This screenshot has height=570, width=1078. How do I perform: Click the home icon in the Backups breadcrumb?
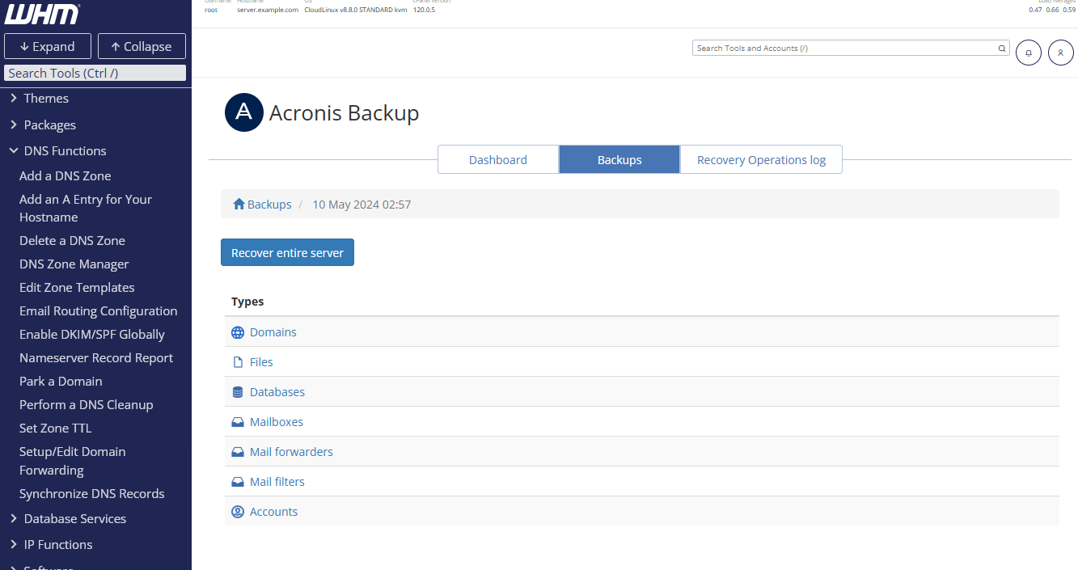238,204
